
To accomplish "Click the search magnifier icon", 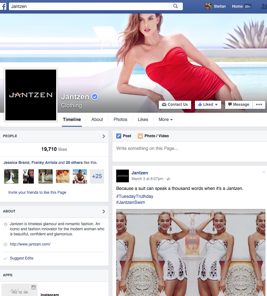I will coord(176,6).
